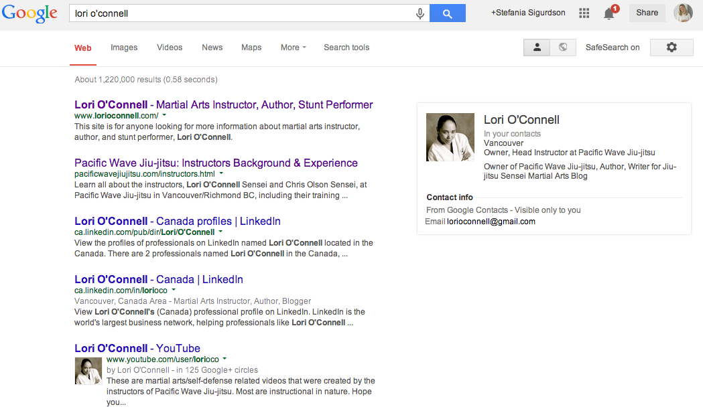Open the Google apps grid
This screenshot has height=413, width=703.
[x=584, y=13]
